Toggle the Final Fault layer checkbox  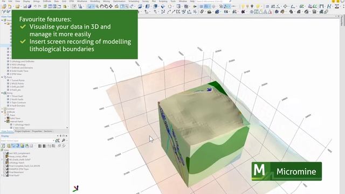[x=4, y=176]
